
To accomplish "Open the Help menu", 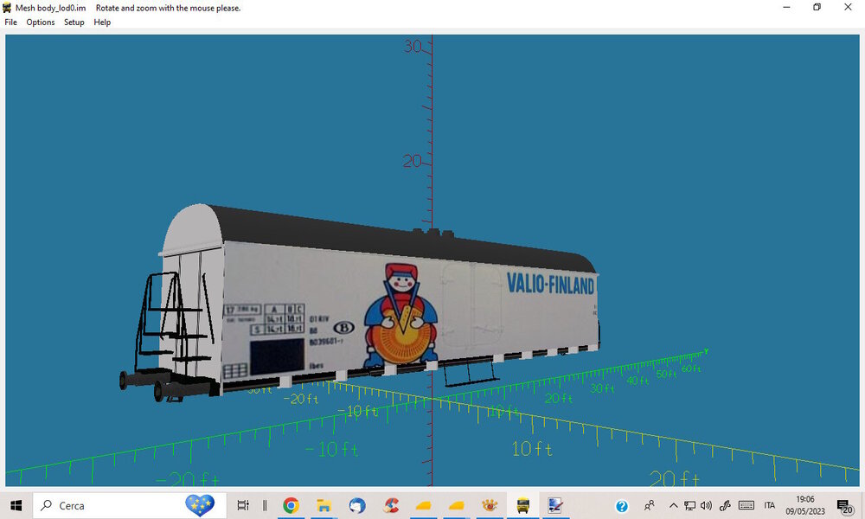I will pyautogui.click(x=102, y=22).
